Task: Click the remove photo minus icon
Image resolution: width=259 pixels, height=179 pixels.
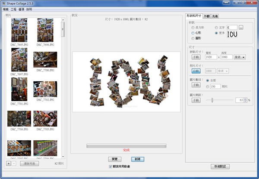Action: 14,164
